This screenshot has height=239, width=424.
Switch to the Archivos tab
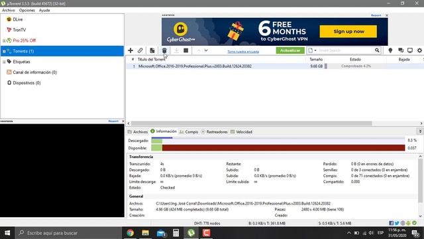tap(138, 131)
